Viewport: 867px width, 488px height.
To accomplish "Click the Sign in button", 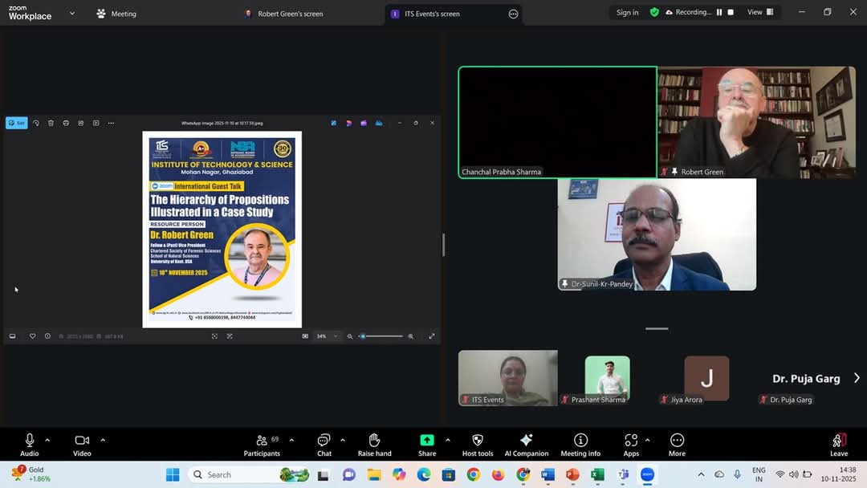I will click(627, 13).
